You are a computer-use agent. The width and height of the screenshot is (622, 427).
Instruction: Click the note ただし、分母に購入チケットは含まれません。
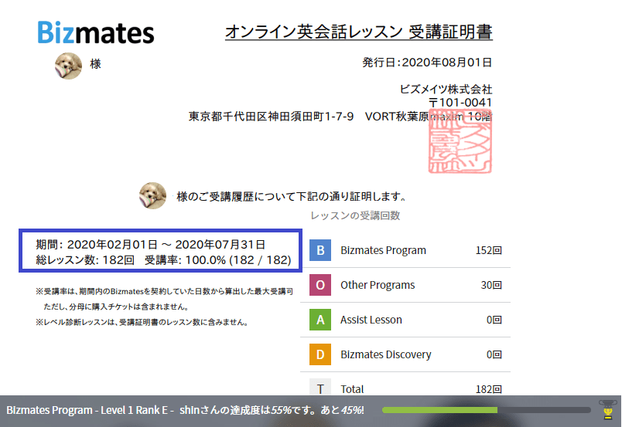point(117,307)
